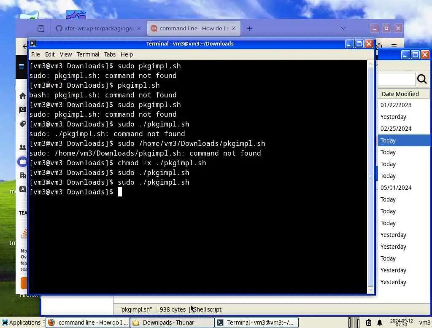This screenshot has height=328, width=432.
Task: Maximize the Thunar window
Action: pyautogui.click(x=415, y=55)
